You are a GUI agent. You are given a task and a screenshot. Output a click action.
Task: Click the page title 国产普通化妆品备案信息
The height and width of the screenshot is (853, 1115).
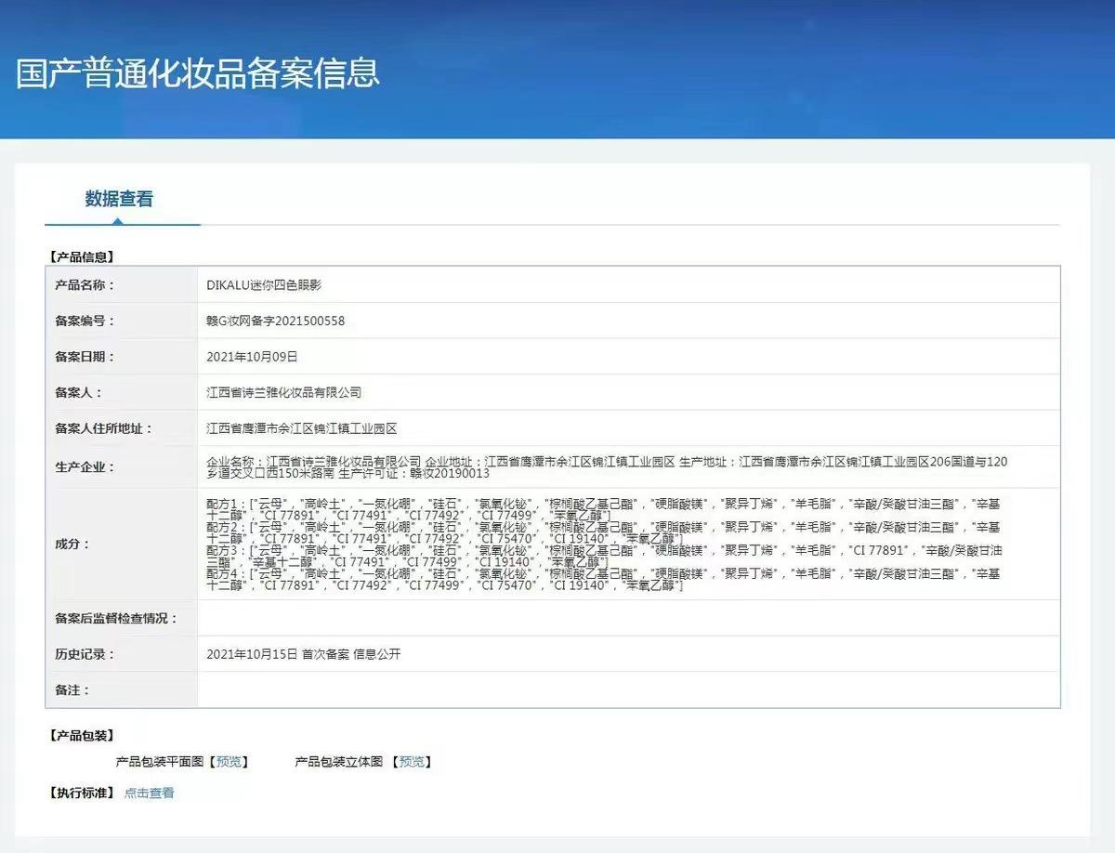(x=198, y=72)
